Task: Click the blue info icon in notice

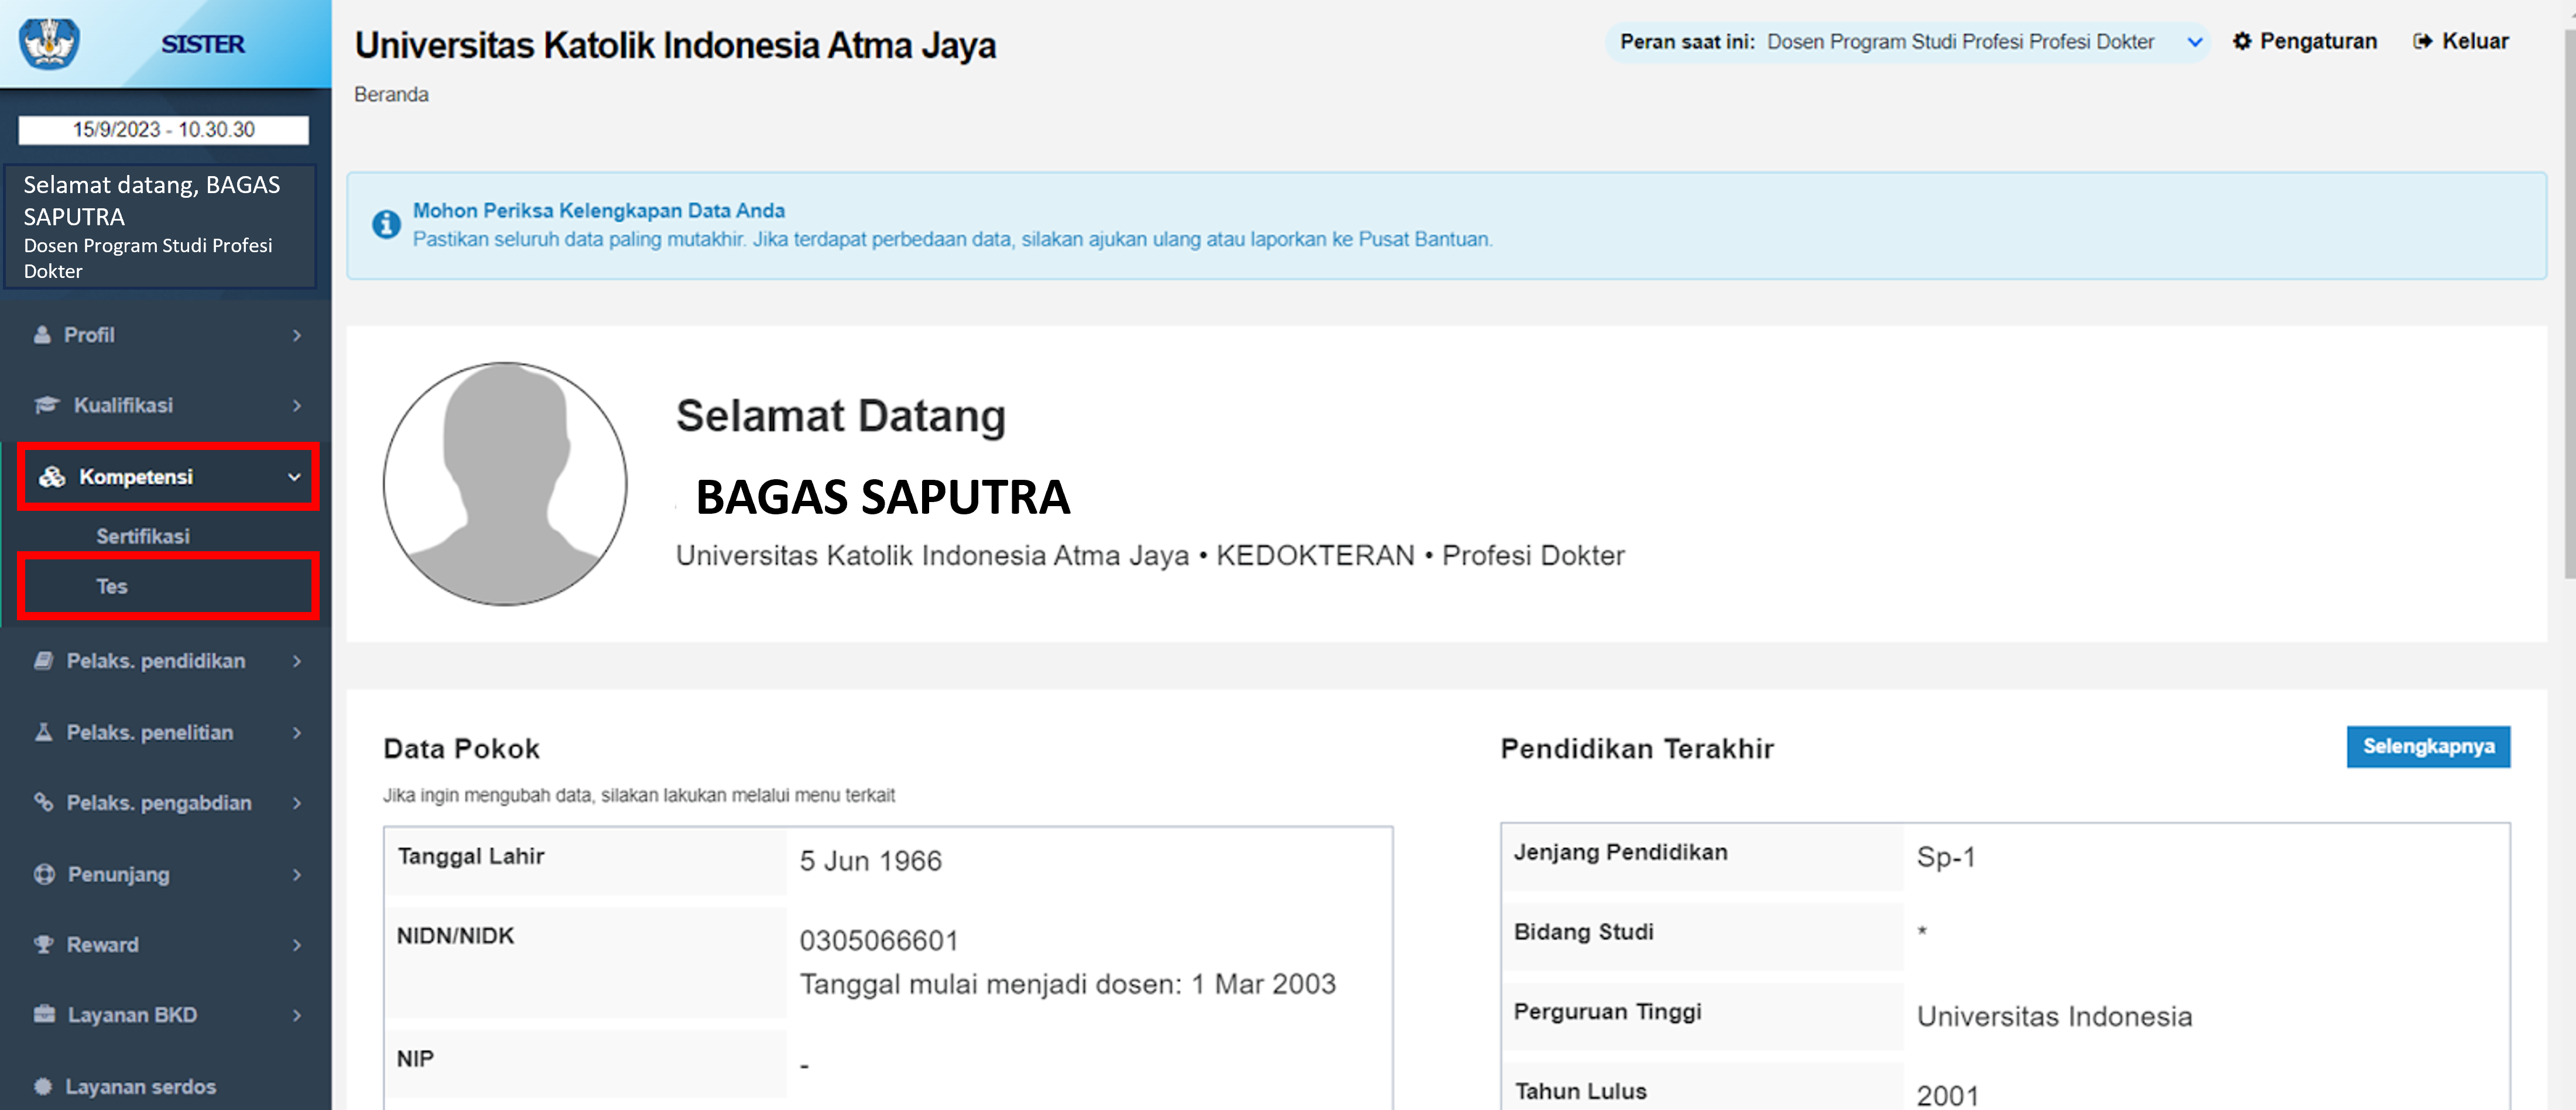Action: click(x=386, y=225)
